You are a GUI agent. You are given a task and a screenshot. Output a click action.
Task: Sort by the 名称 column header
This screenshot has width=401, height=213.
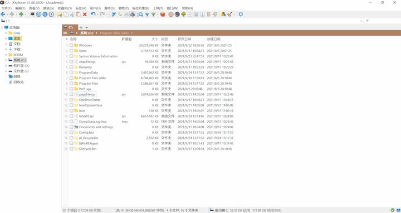[74, 39]
